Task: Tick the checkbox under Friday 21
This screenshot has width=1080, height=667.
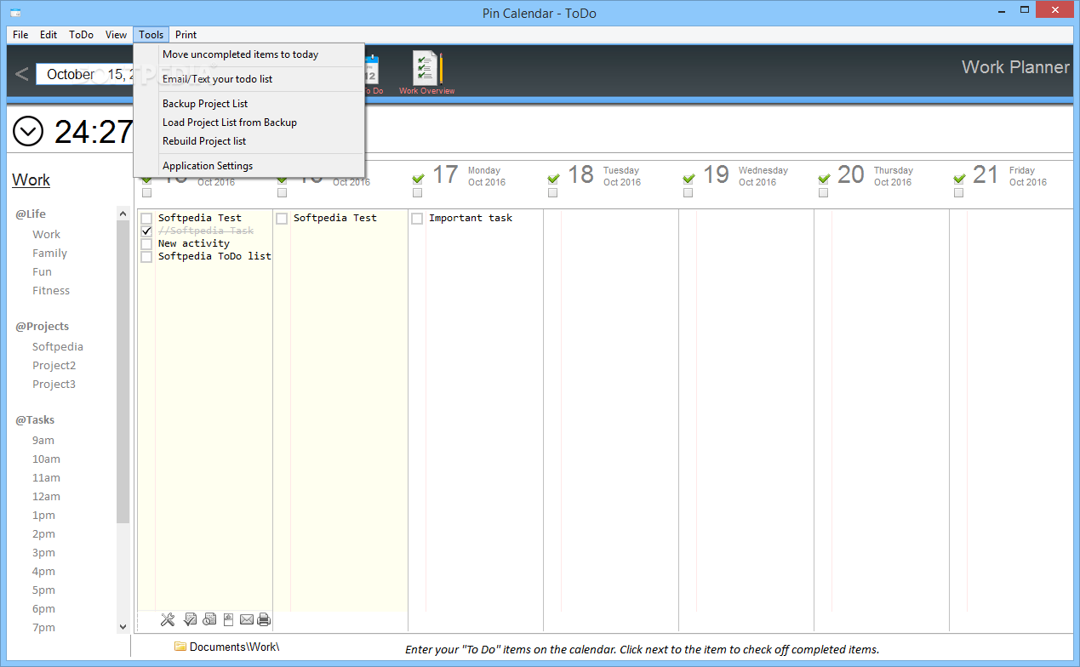Action: point(958,193)
